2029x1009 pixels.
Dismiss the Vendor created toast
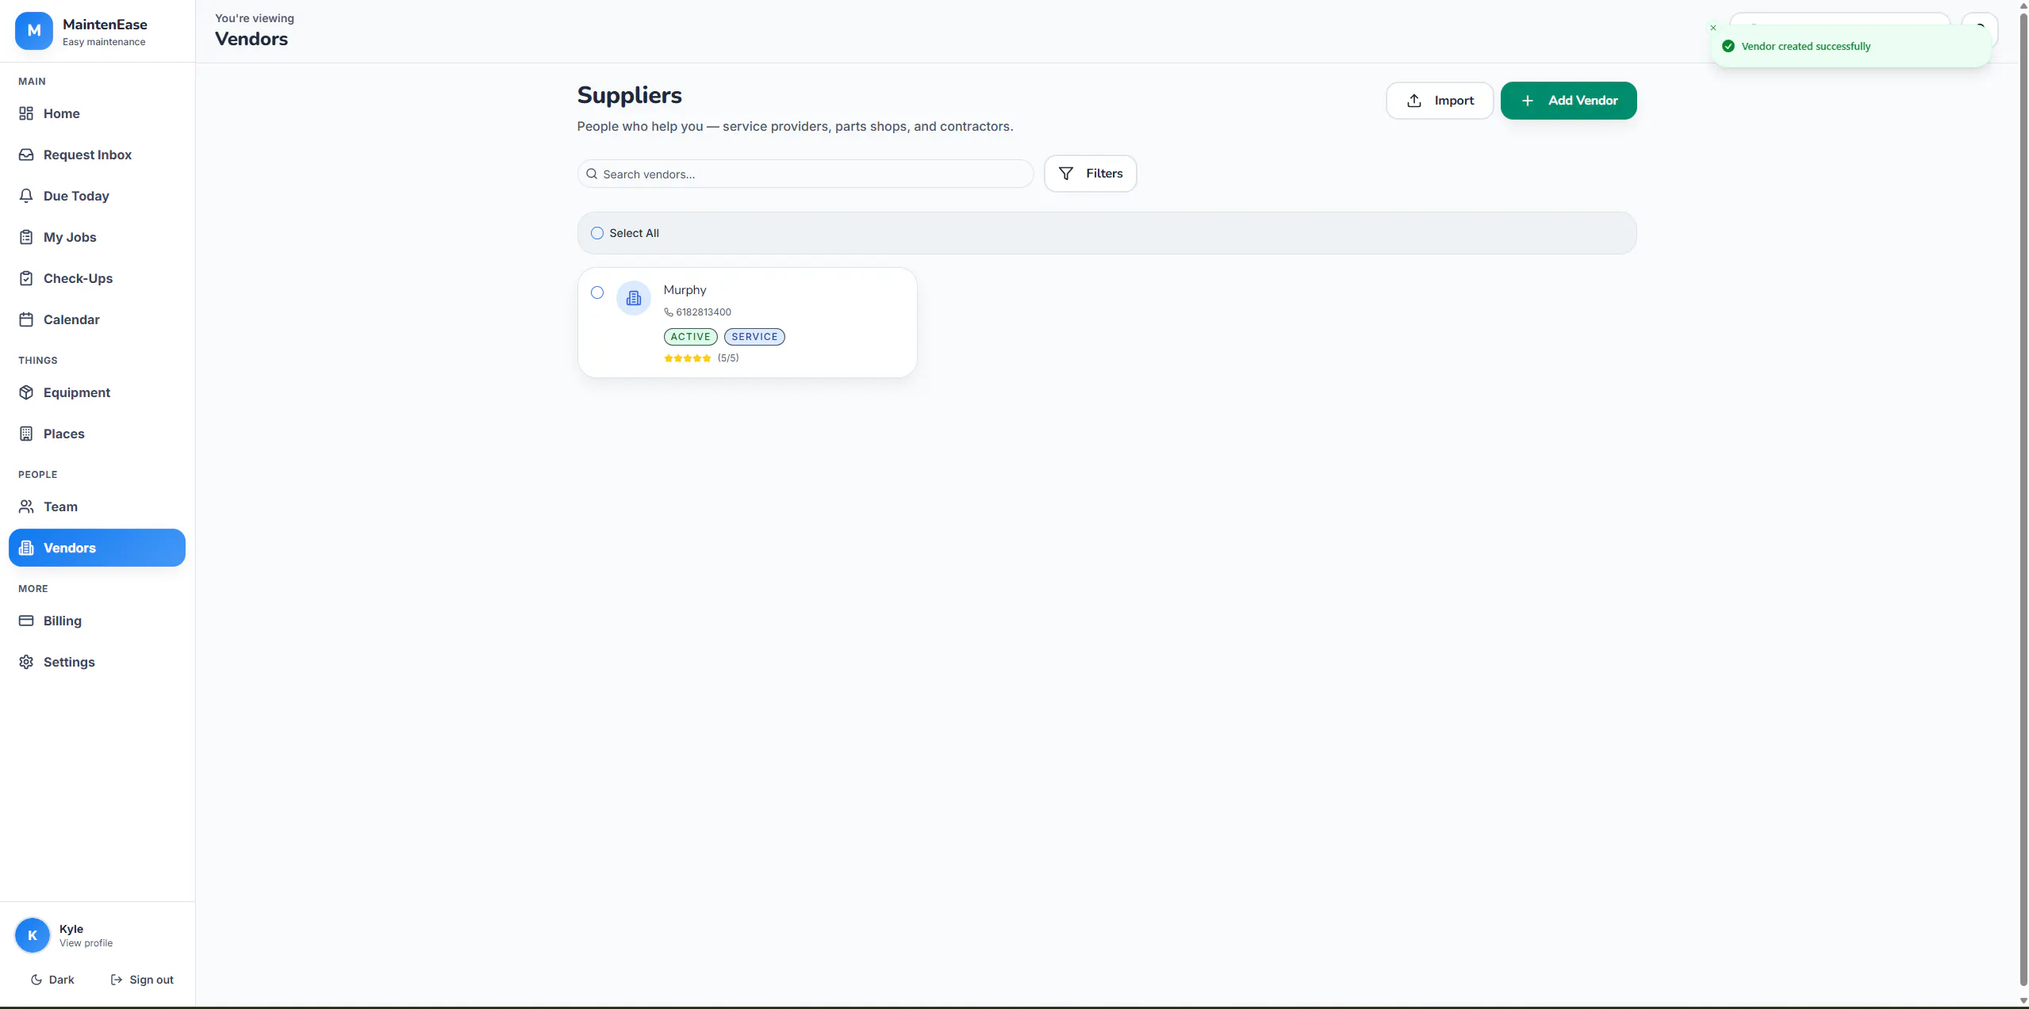coord(1713,28)
